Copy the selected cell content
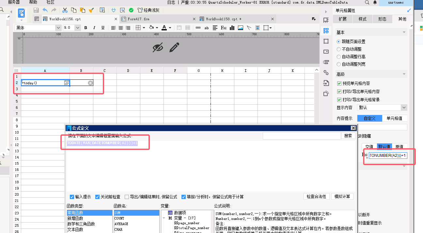Viewport: 423px width, 233px height. point(74,10)
